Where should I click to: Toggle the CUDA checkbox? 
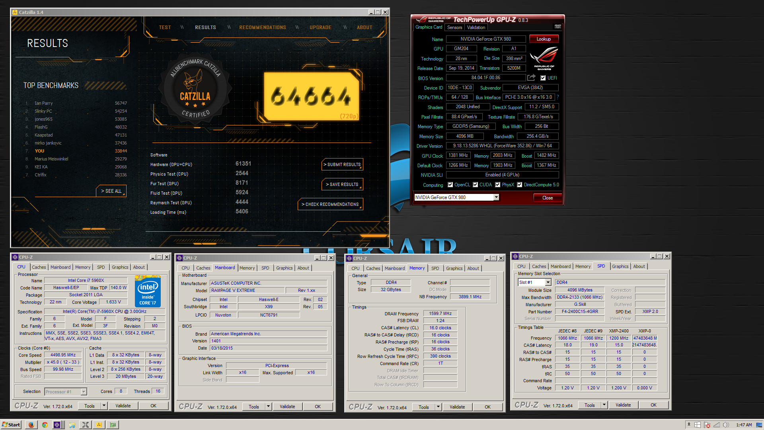475,185
